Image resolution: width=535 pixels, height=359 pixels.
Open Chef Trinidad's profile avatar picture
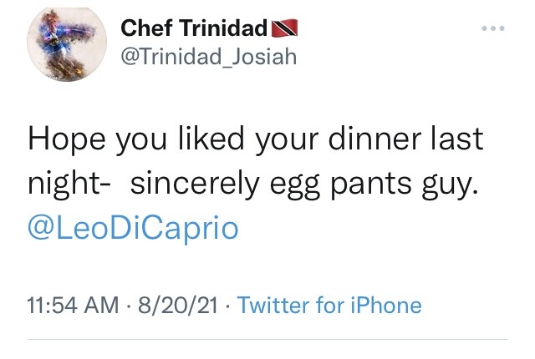(67, 44)
